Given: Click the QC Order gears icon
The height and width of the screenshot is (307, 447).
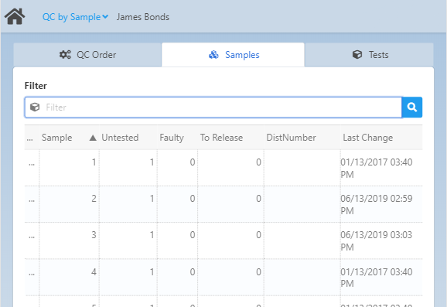Looking at the screenshot, I should pos(65,54).
